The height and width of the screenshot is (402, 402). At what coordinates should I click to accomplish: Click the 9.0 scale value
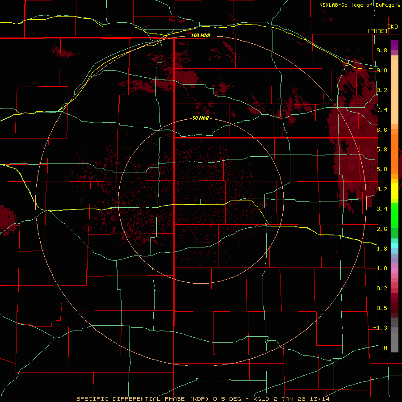[382, 70]
